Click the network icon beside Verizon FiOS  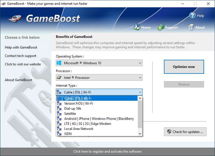[59, 103]
